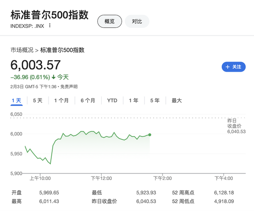Click the 6,000 y-axis label
254x211 pixels.
click(x=16, y=134)
